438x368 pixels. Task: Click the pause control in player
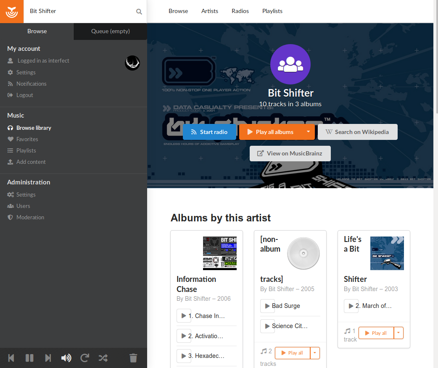click(29, 358)
